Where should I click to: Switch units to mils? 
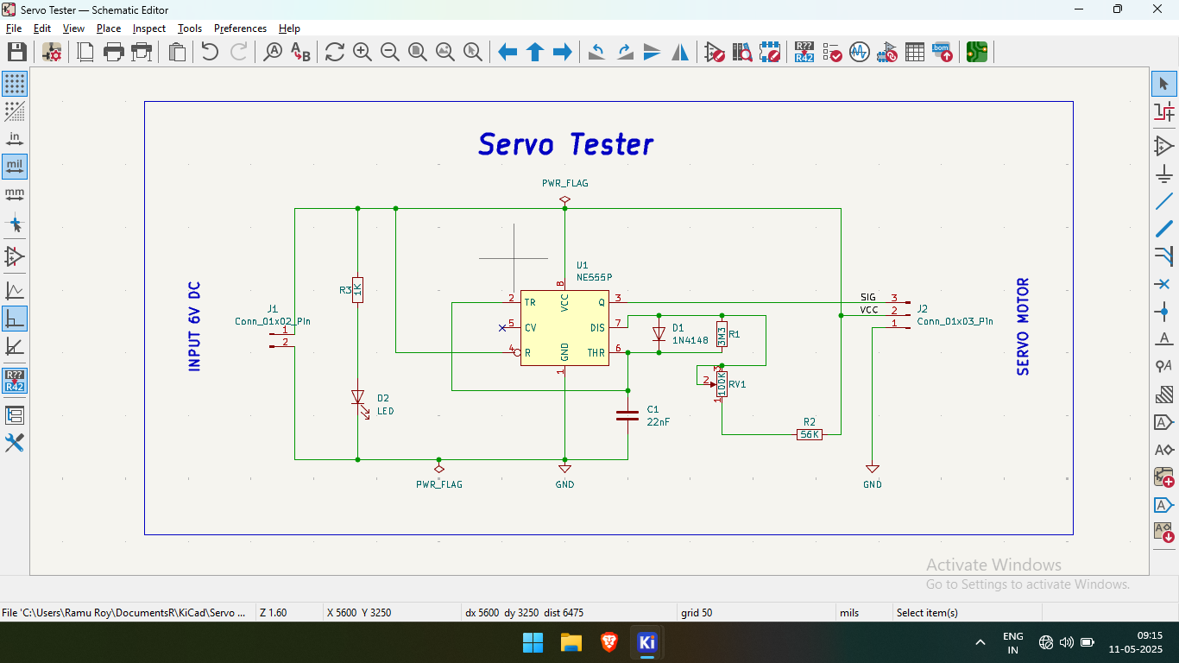[x=15, y=167]
